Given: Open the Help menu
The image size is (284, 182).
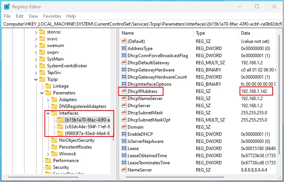Looking at the screenshot, I should coord(71,16).
